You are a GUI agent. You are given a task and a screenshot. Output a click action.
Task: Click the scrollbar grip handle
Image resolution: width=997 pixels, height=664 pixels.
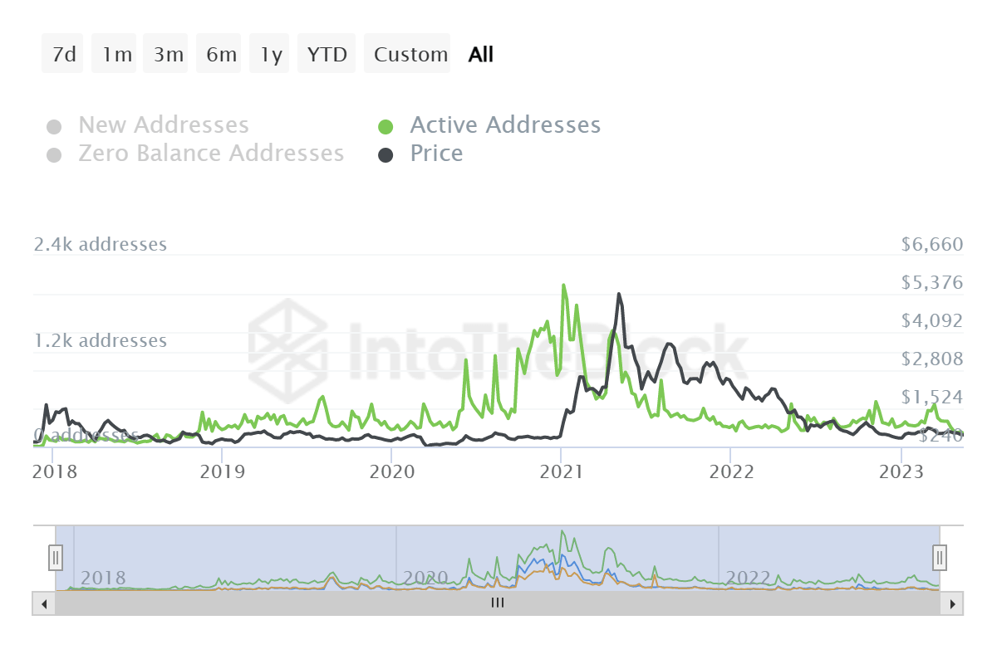point(497,603)
